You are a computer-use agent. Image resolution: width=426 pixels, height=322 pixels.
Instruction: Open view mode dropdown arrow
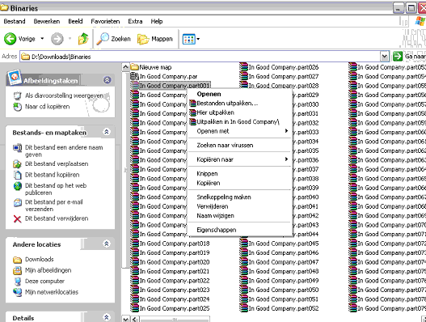[198, 39]
